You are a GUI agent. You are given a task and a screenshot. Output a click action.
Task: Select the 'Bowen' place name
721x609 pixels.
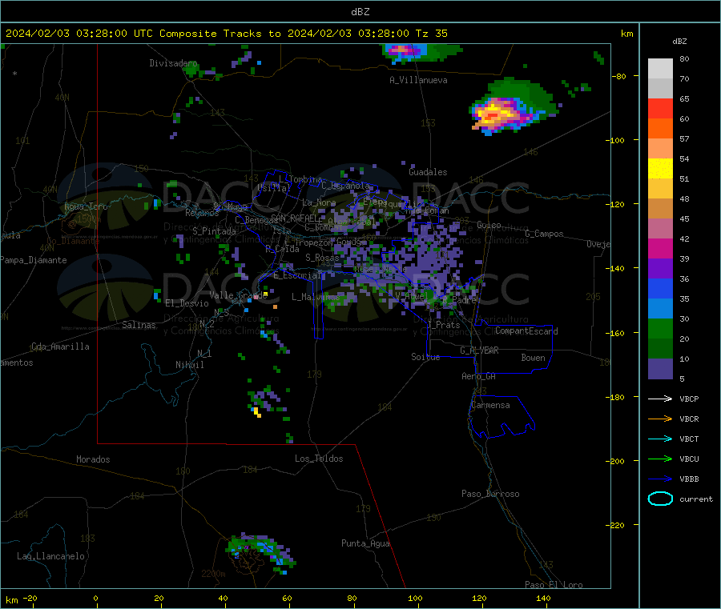533,358
